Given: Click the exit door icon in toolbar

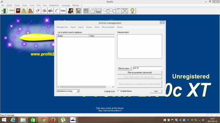Looking at the screenshot, I should pos(4,11).
